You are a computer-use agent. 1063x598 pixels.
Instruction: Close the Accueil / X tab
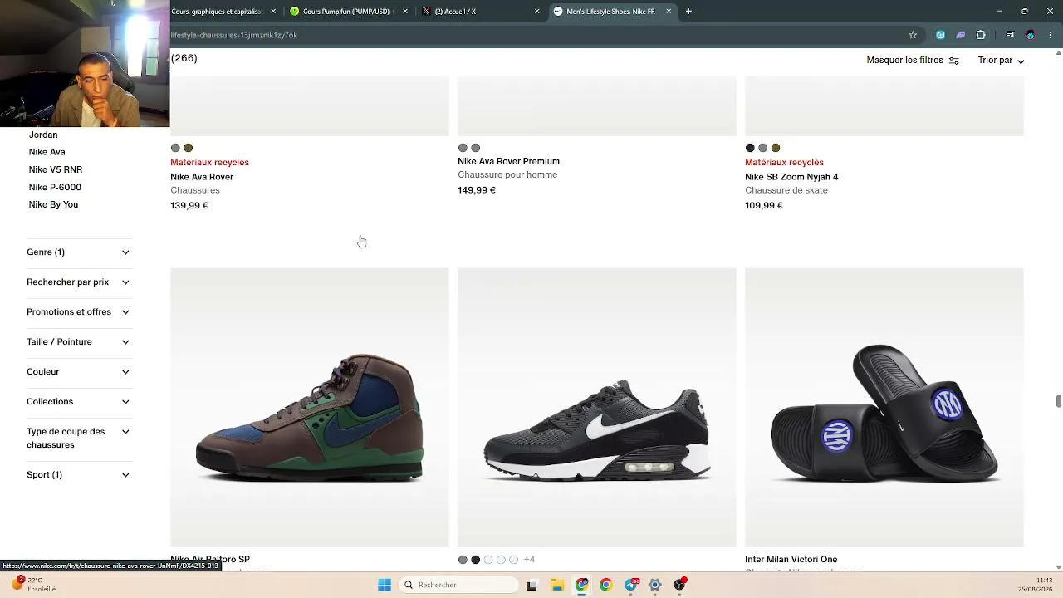click(536, 12)
